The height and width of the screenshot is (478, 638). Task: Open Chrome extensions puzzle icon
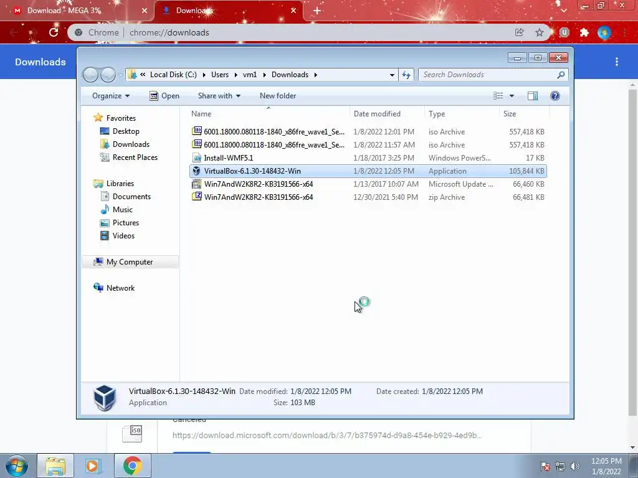click(584, 32)
